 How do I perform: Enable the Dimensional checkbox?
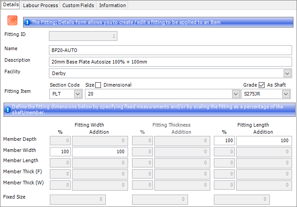(x=99, y=85)
